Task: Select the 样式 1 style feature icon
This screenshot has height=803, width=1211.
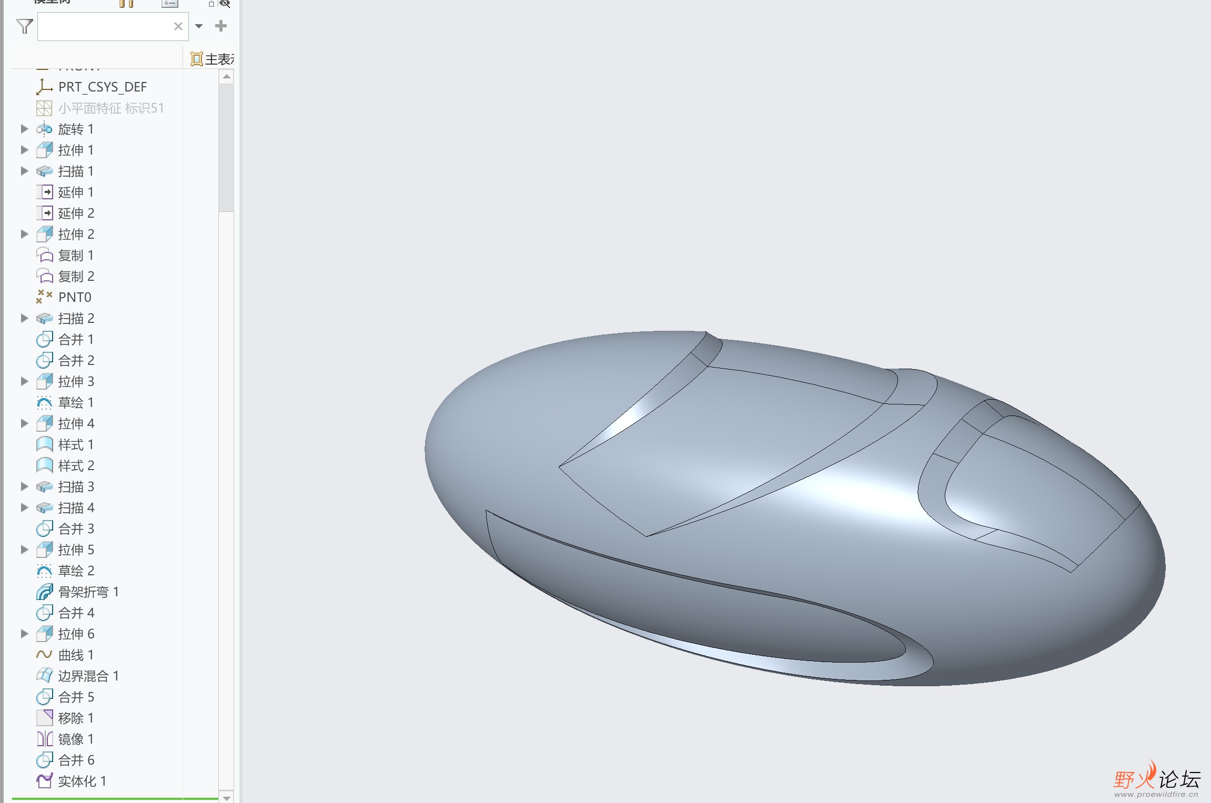Action: click(x=45, y=444)
